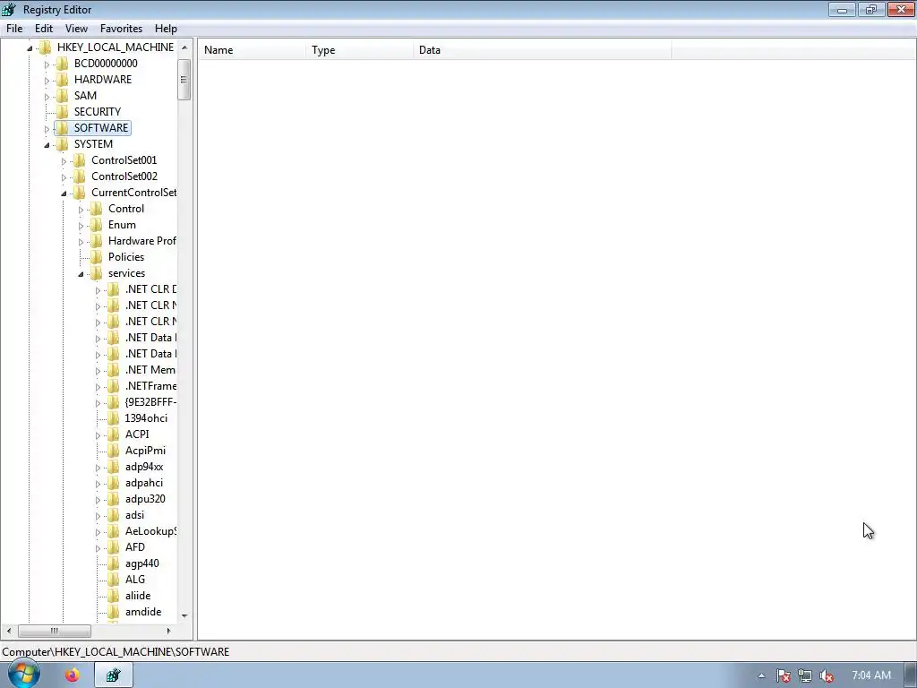The image size is (917, 688).
Task: Select the .NET Memory Cache key
Action: pyautogui.click(x=150, y=370)
